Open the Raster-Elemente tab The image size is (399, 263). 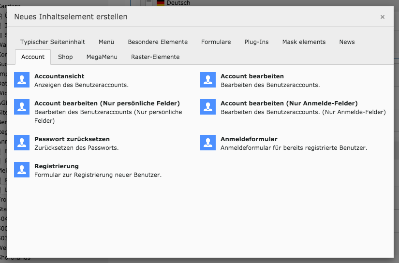pos(155,57)
